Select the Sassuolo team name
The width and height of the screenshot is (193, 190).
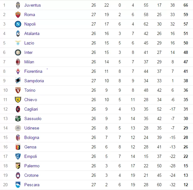tap(33, 118)
